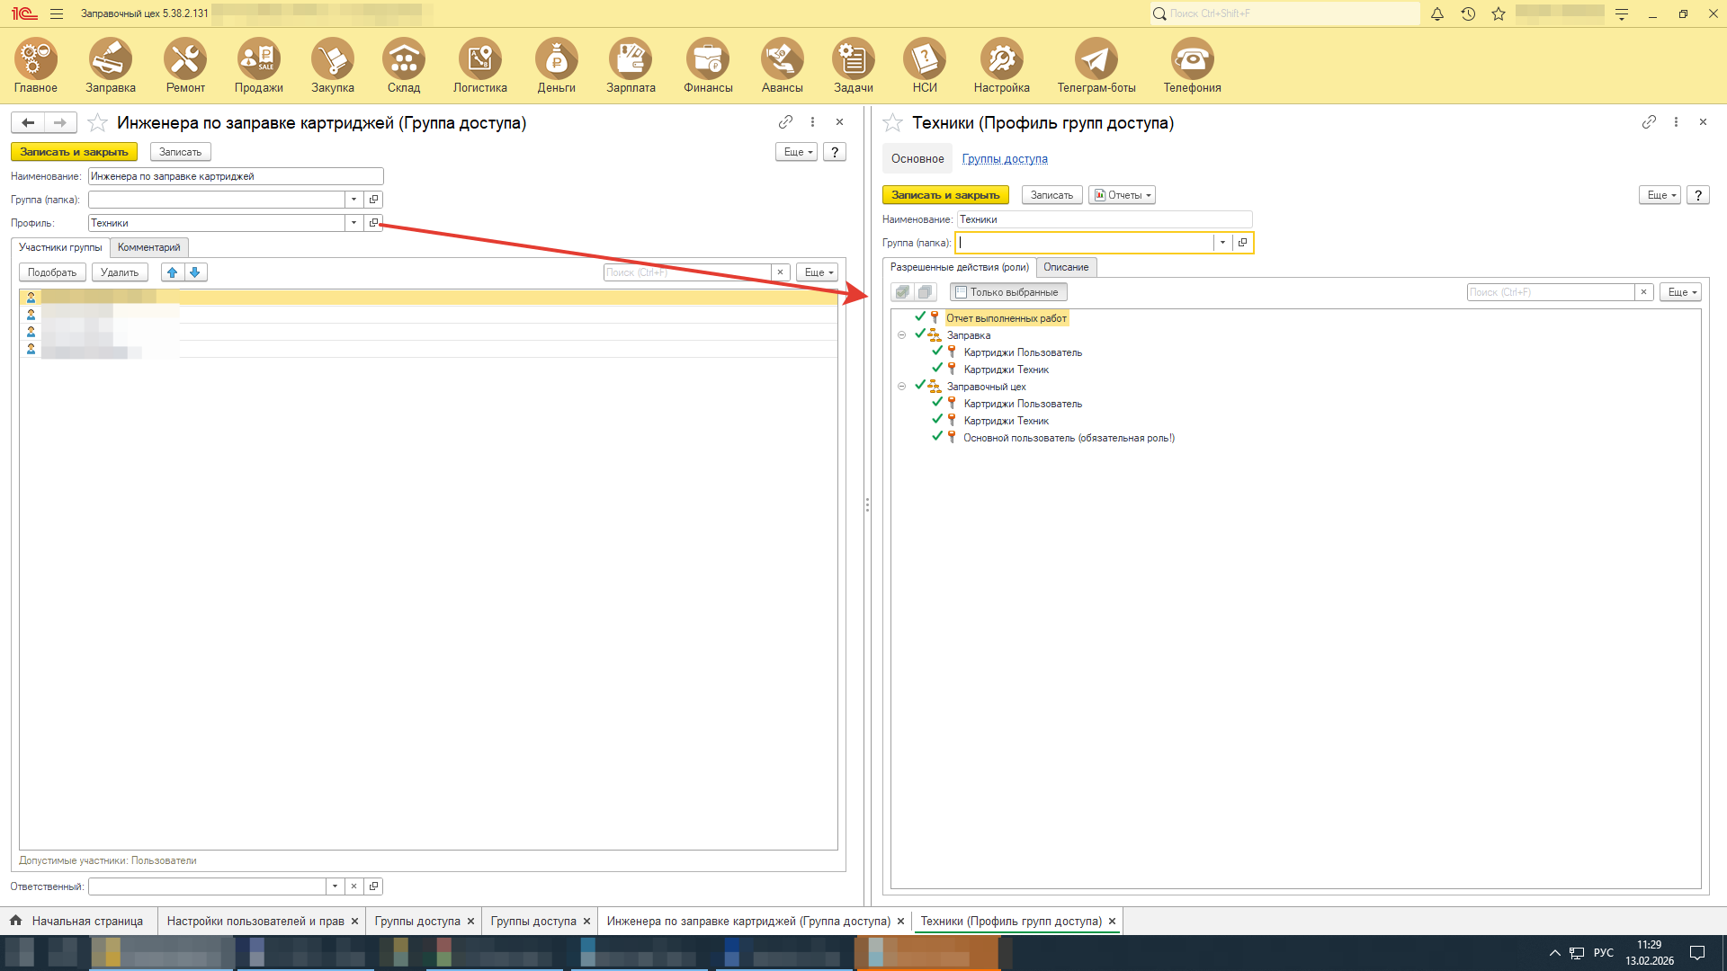The width and height of the screenshot is (1727, 971).
Task: Open the Склад section icon
Action: coord(404,59)
